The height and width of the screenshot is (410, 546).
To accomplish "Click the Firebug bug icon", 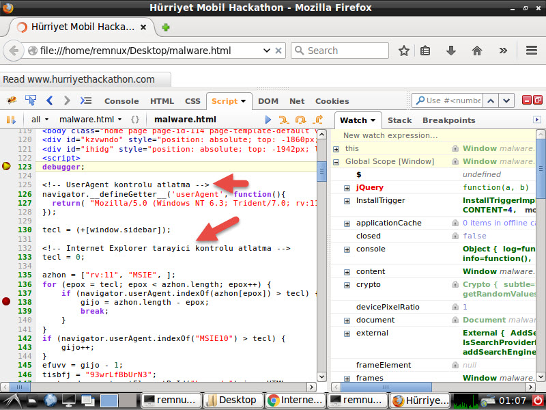I will pyautogui.click(x=12, y=100).
